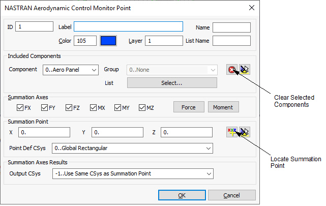326x206 pixels.
Task: Click the List Name input field
Action: point(231,41)
